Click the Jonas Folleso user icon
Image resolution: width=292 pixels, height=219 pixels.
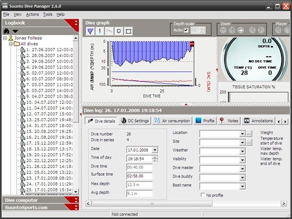point(11,38)
